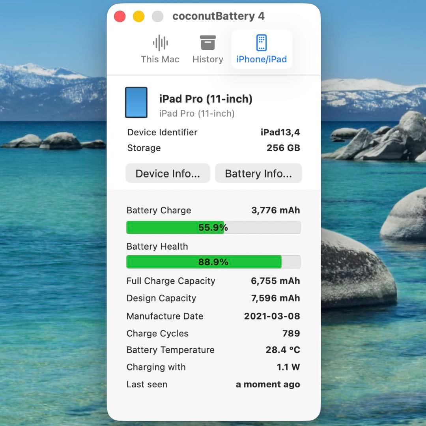The image size is (426, 426).
Task: Click the Battery Health 88.9% bar
Action: [213, 262]
